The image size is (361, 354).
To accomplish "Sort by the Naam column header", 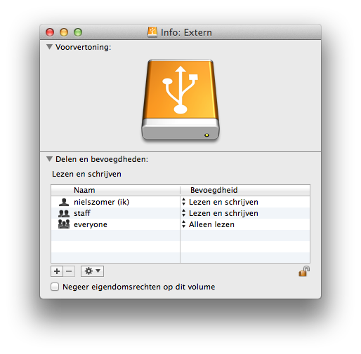I will click(115, 190).
